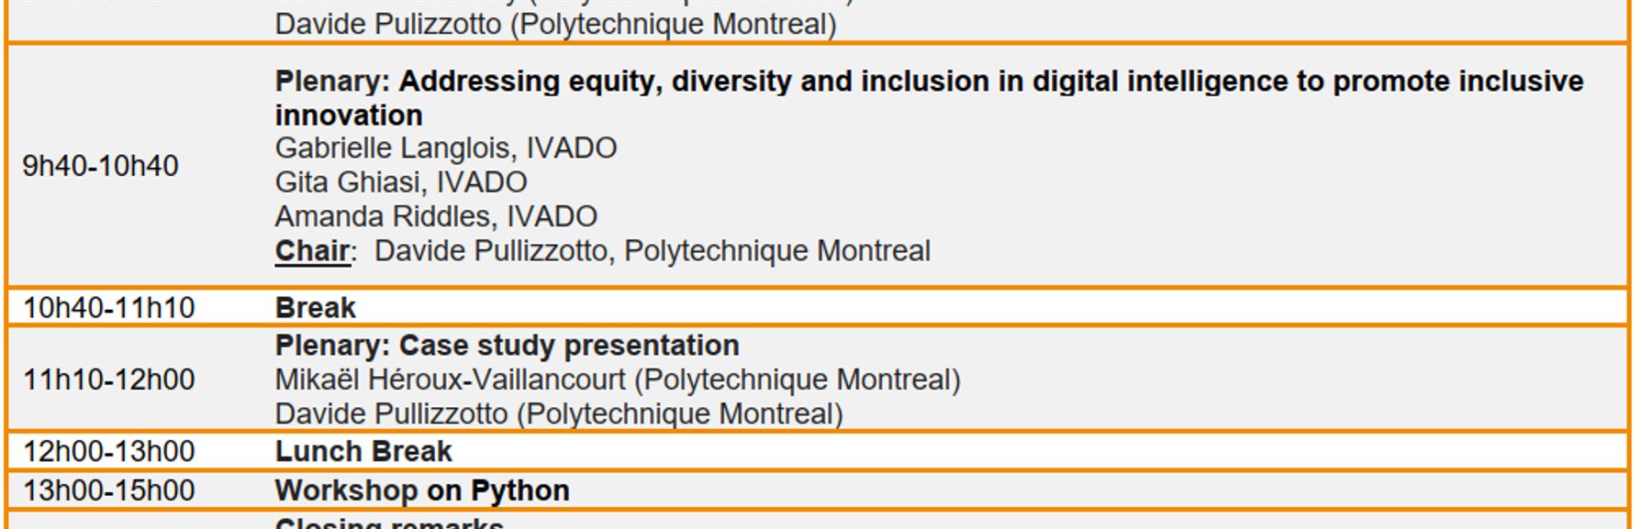Click the partially visible "Closing remarks" heading

point(389,523)
